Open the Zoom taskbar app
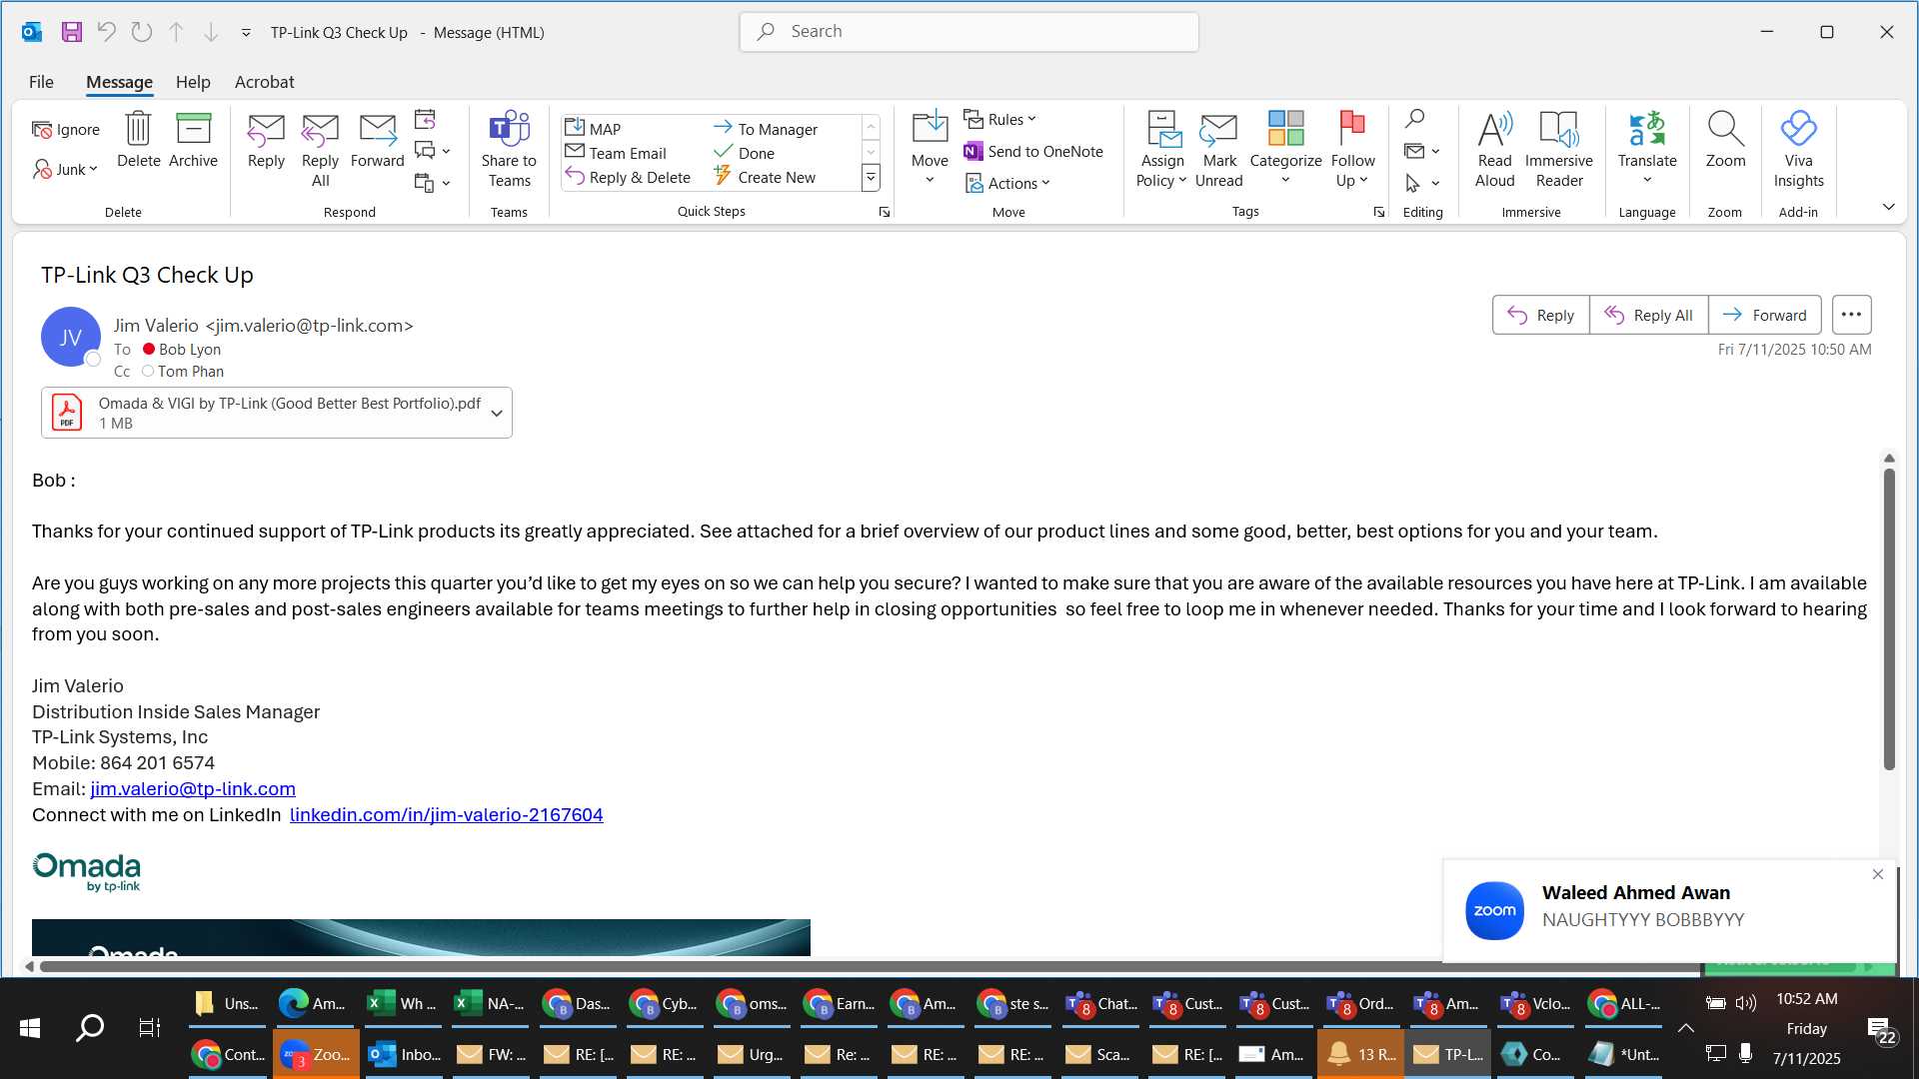1919x1079 pixels. pyautogui.click(x=316, y=1054)
